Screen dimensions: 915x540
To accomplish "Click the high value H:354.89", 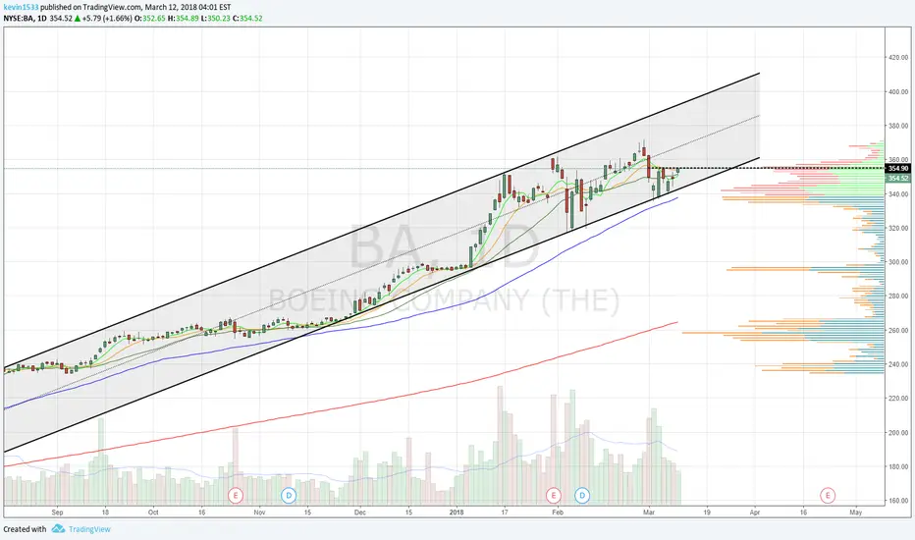I will click(184, 18).
